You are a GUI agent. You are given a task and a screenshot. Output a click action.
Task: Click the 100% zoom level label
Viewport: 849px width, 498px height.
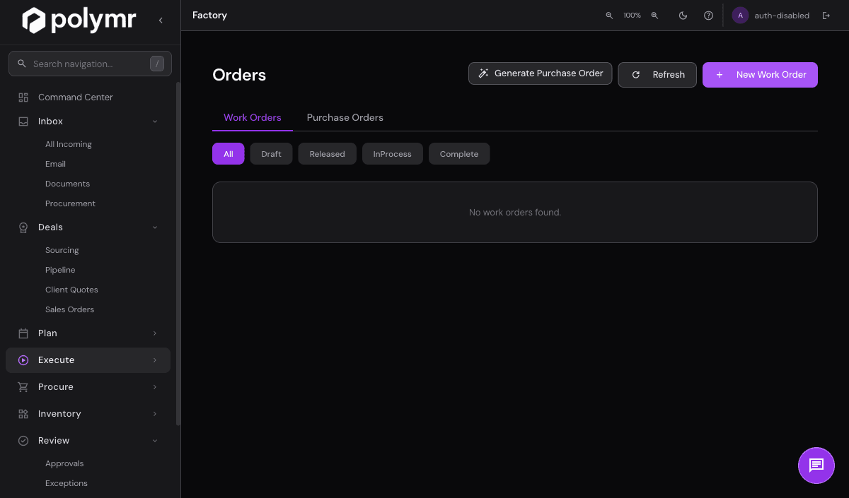pos(632,16)
